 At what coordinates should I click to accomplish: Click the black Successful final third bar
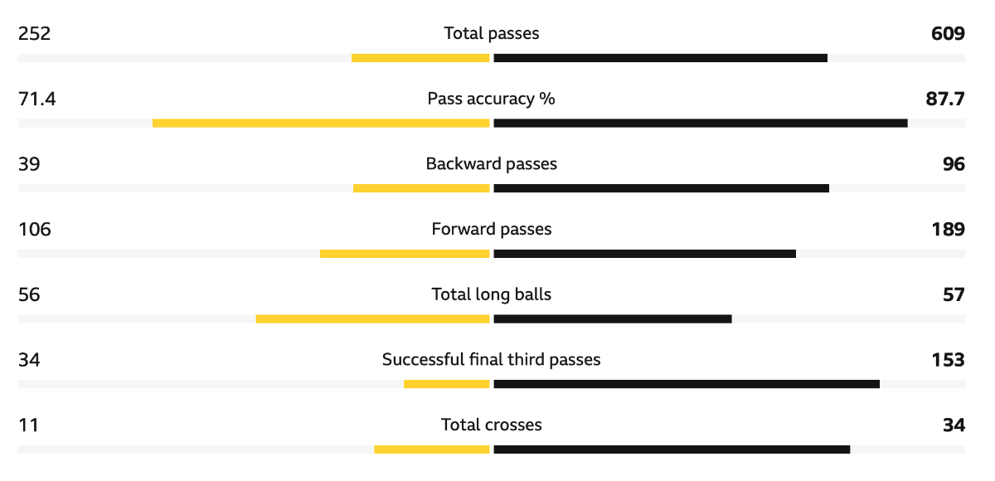click(x=687, y=384)
